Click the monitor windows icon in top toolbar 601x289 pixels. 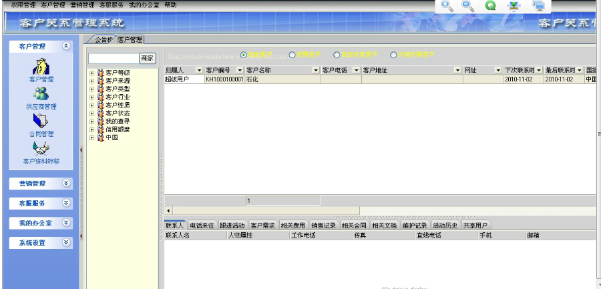(538, 6)
